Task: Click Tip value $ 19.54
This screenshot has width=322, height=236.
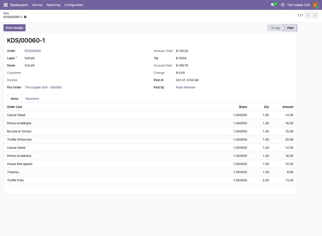Action: [181, 58]
